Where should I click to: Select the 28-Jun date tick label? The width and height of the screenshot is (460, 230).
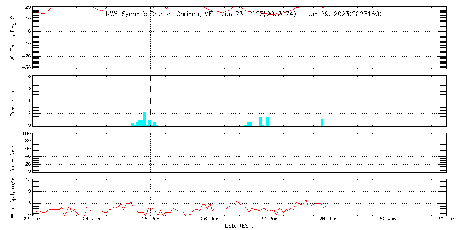coord(328,219)
